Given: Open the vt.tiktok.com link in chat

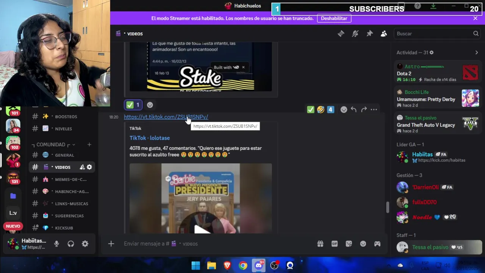Looking at the screenshot, I should pyautogui.click(x=166, y=117).
